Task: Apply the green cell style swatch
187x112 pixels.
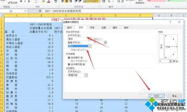Action: pos(176,1)
